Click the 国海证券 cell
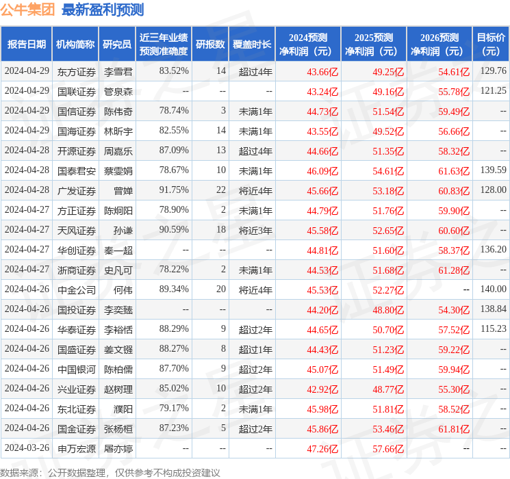This screenshot has height=479, width=510. pos(77,131)
